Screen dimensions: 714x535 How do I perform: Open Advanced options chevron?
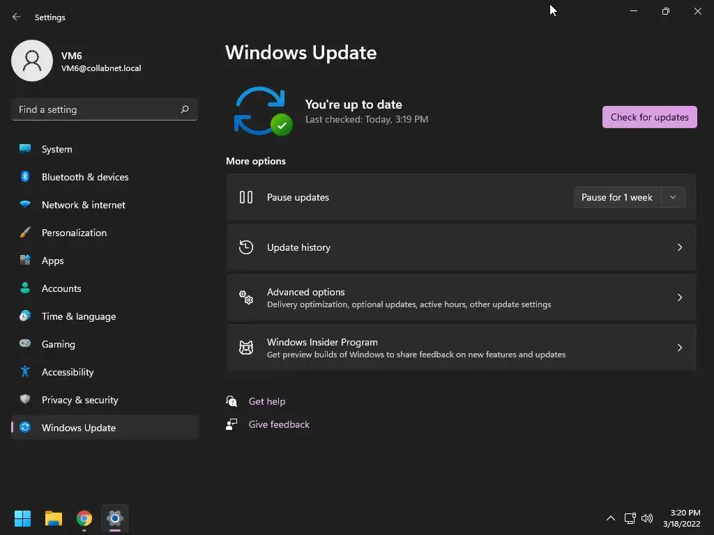[x=679, y=297]
